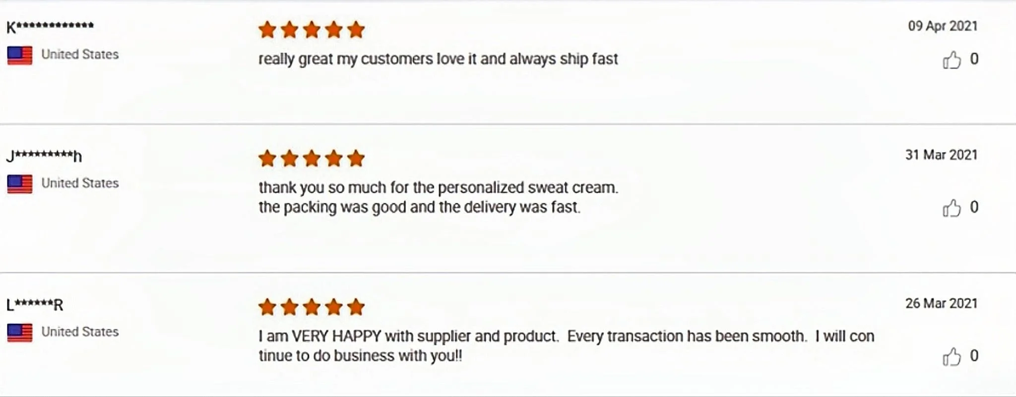Image resolution: width=1016 pixels, height=397 pixels.
Task: Click the United States label under K*************
Action: point(80,55)
